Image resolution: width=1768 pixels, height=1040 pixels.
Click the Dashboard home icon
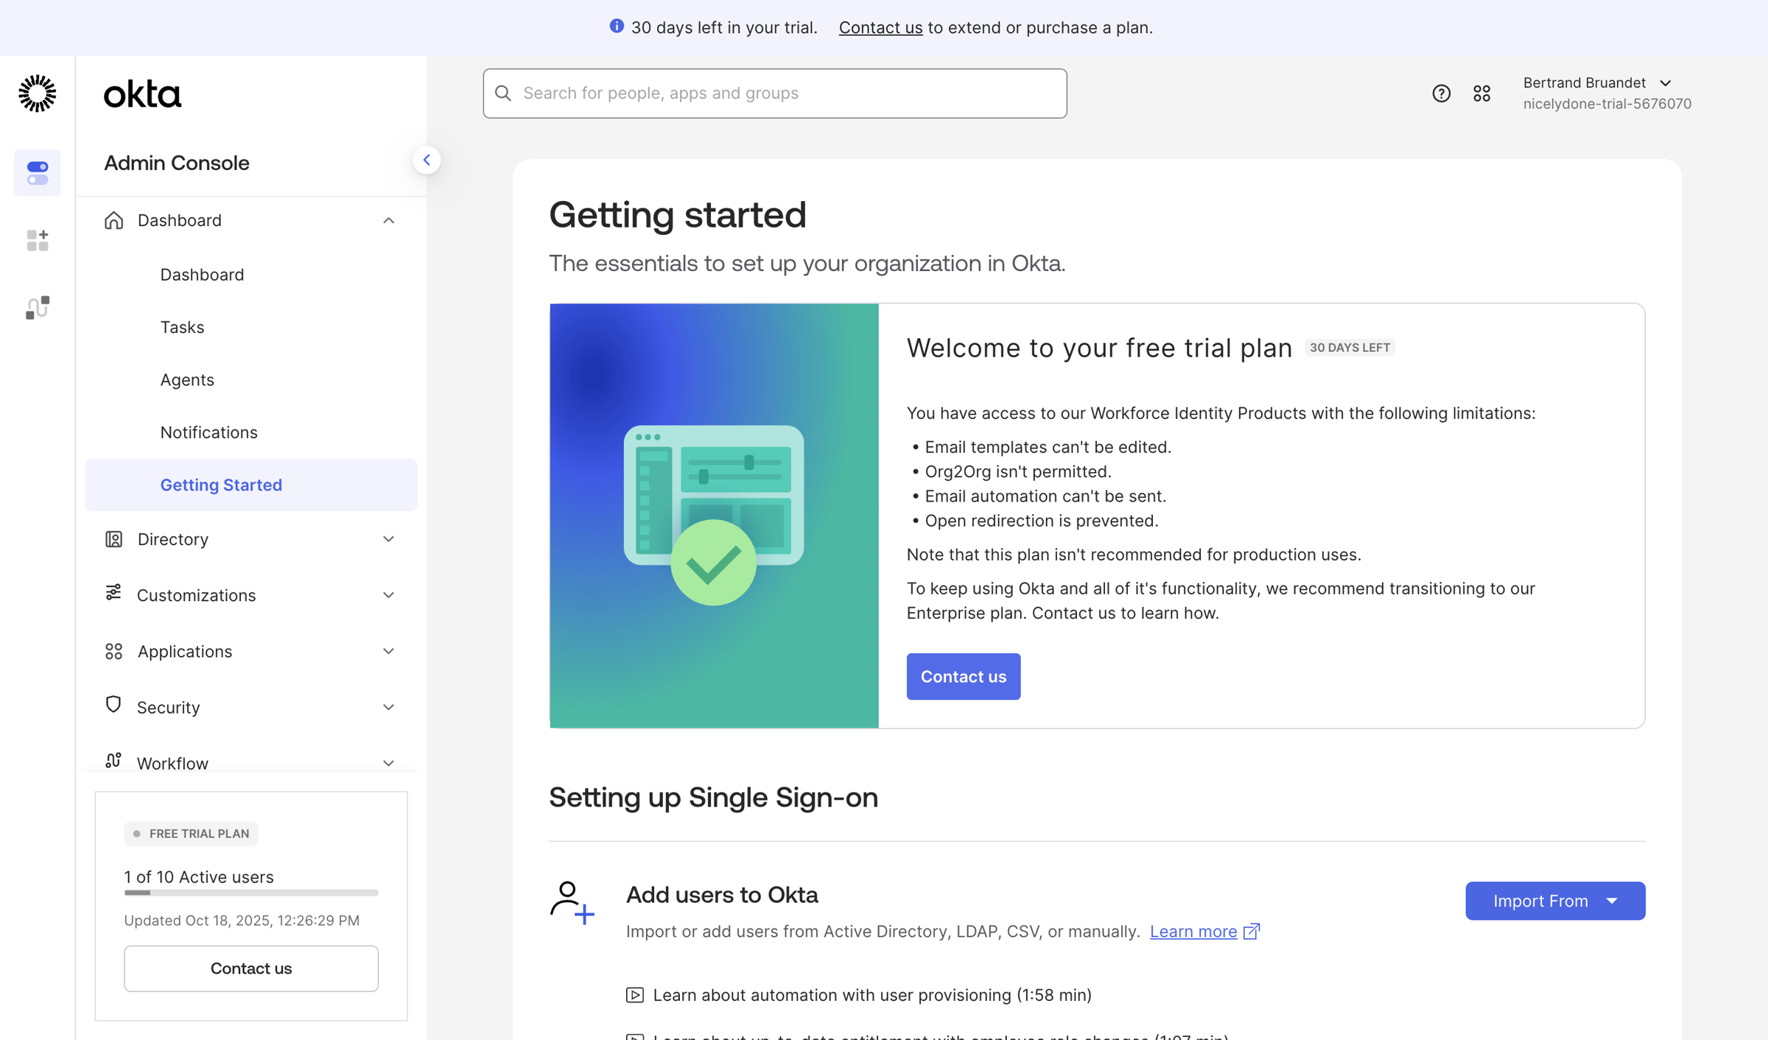coord(113,220)
